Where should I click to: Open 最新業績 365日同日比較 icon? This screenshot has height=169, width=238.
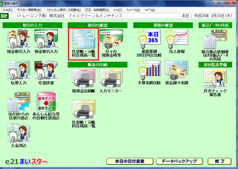149,43
